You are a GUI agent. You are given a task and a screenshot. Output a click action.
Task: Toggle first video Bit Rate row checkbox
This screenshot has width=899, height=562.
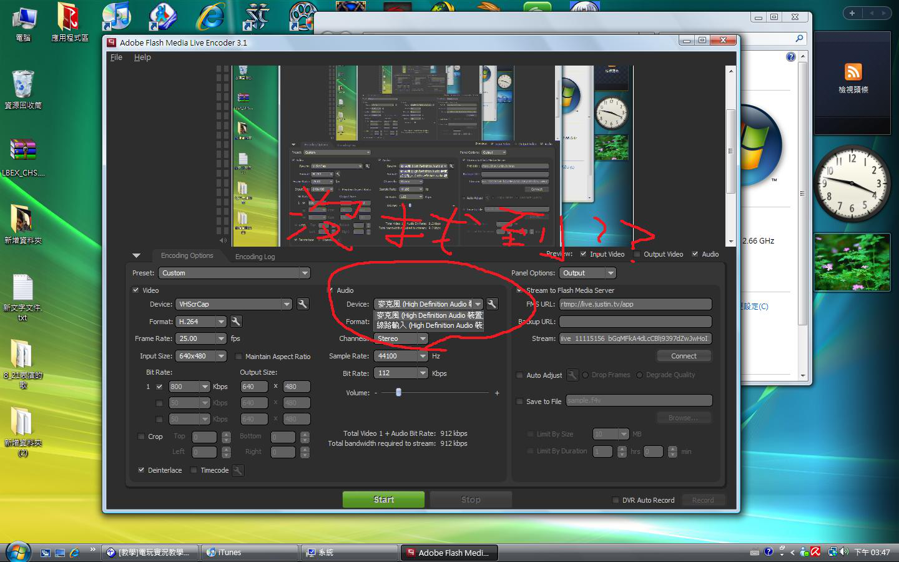pyautogui.click(x=159, y=387)
